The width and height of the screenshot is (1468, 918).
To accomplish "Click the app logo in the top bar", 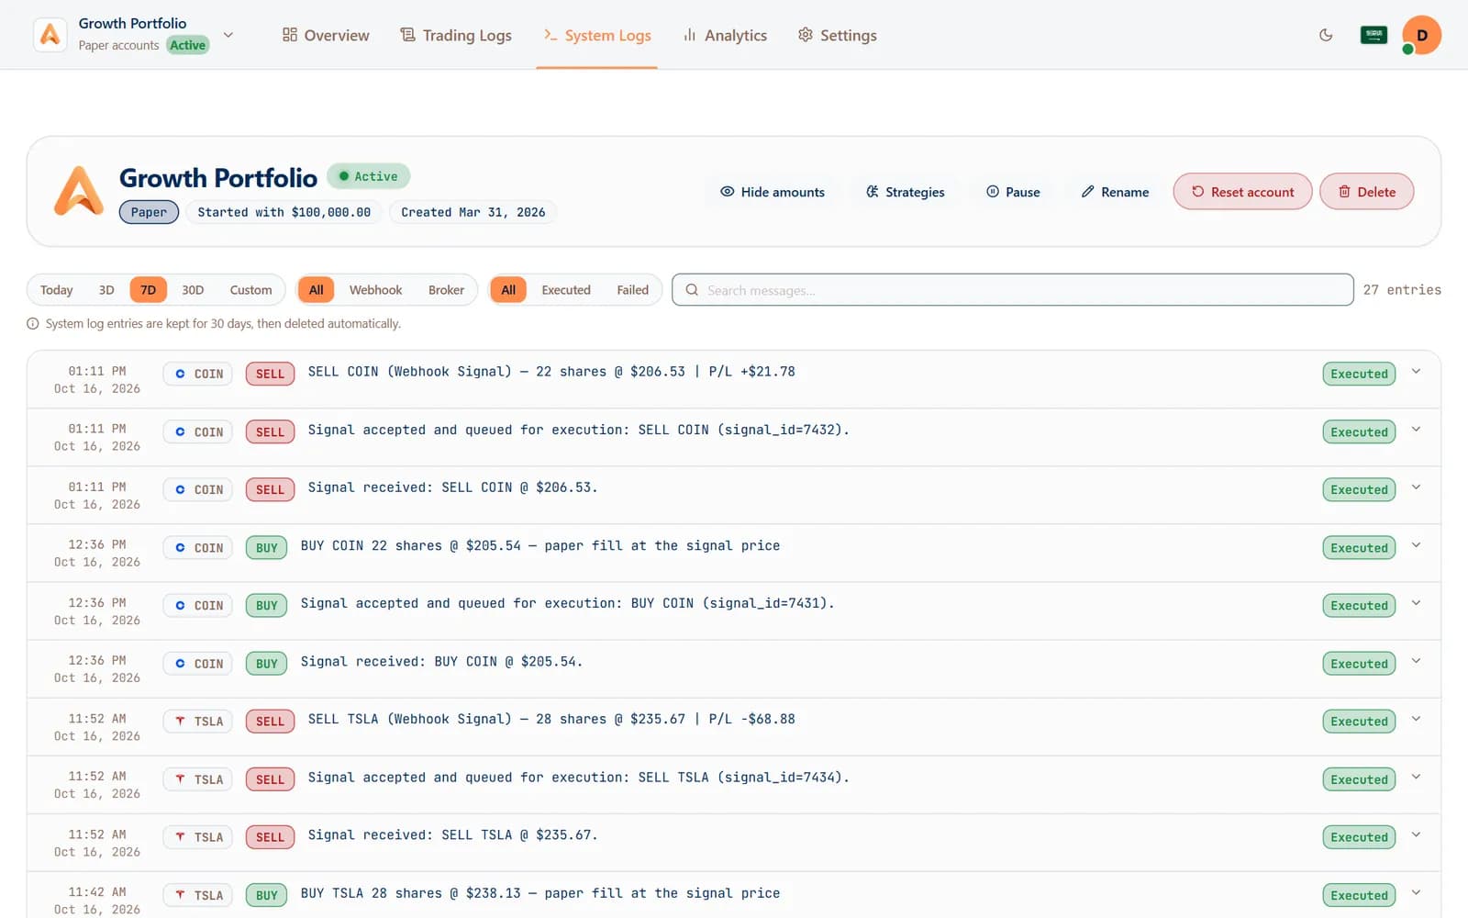I will point(50,35).
